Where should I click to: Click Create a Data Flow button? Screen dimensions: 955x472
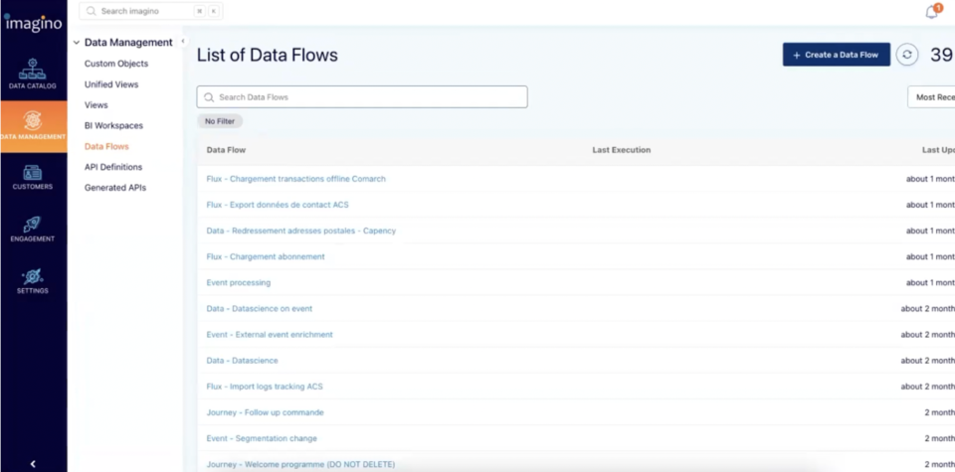tap(836, 55)
